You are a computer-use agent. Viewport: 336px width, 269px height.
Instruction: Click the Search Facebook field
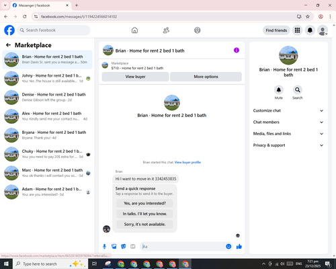point(54,30)
